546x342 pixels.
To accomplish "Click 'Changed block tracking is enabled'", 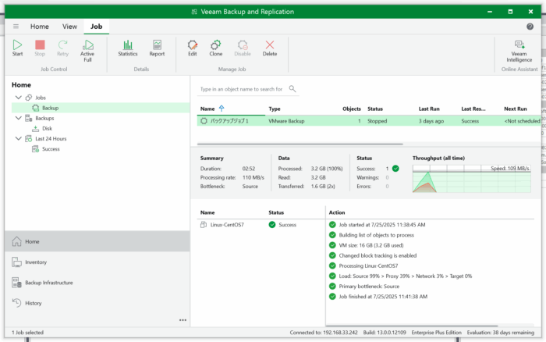I will tap(378, 255).
